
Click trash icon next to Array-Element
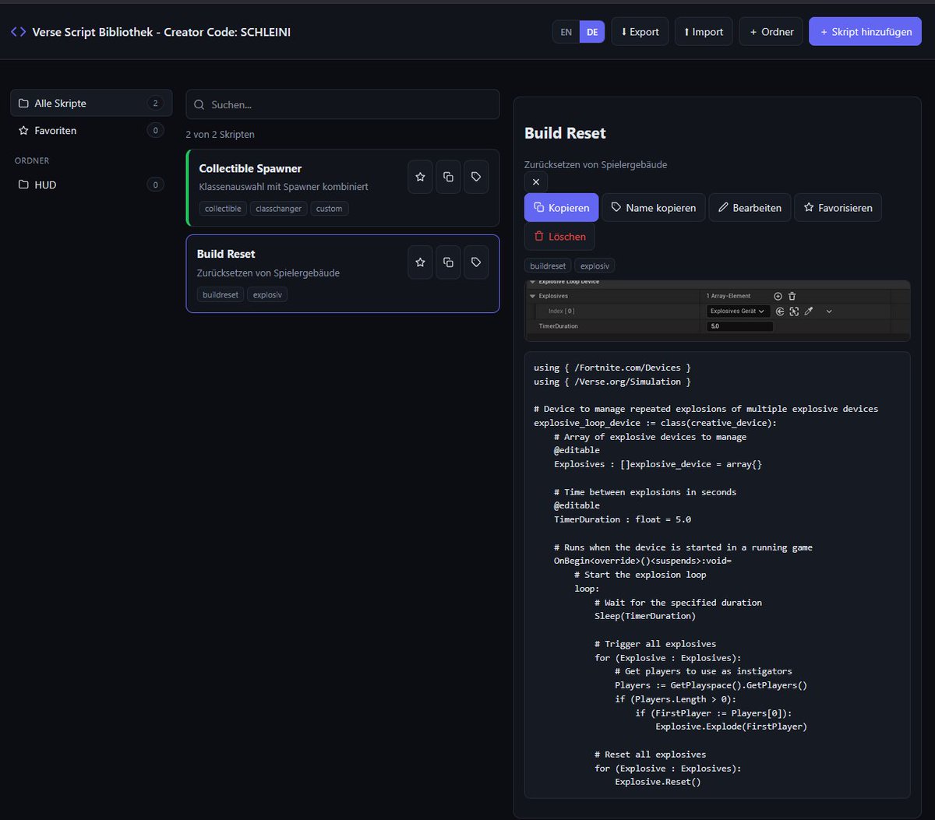[792, 296]
